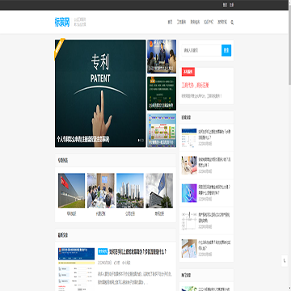This screenshot has width=291, height=291.
Task: Click the white headline caption on the PATENT banner
Action: [x=83, y=139]
